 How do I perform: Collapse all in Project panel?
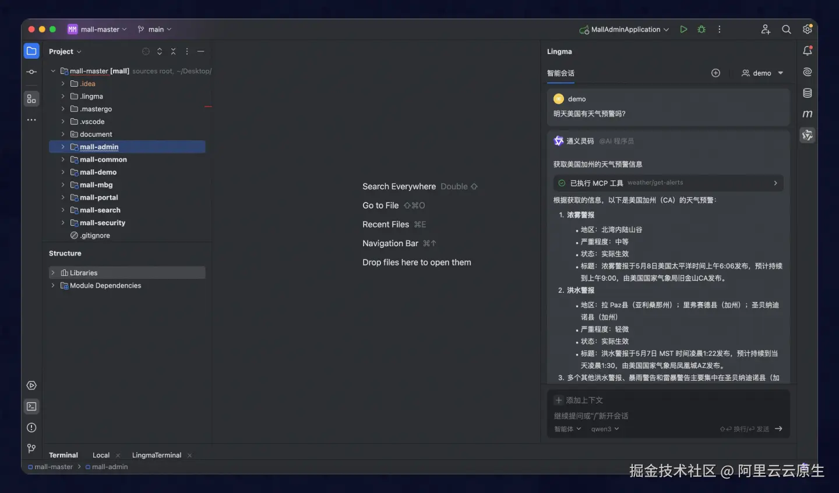coord(173,51)
